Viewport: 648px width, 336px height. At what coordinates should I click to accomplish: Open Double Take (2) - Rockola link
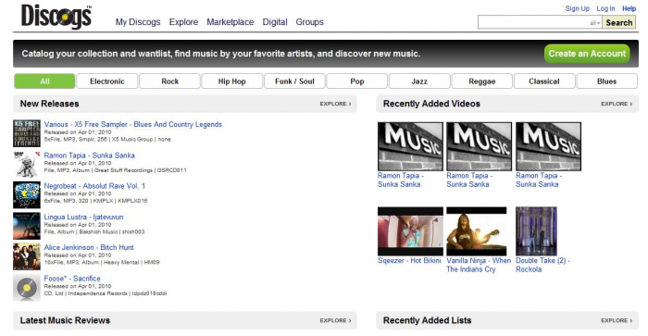(542, 265)
